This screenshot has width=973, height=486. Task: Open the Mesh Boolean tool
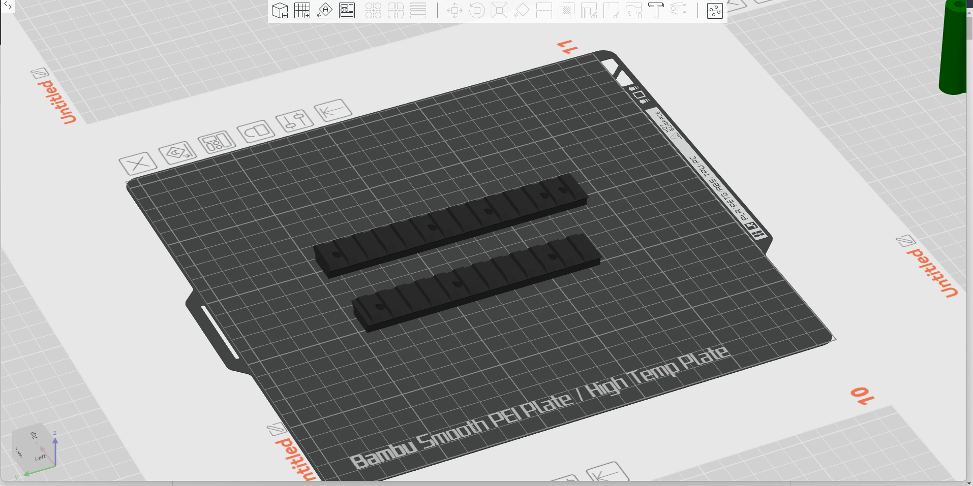click(x=566, y=11)
